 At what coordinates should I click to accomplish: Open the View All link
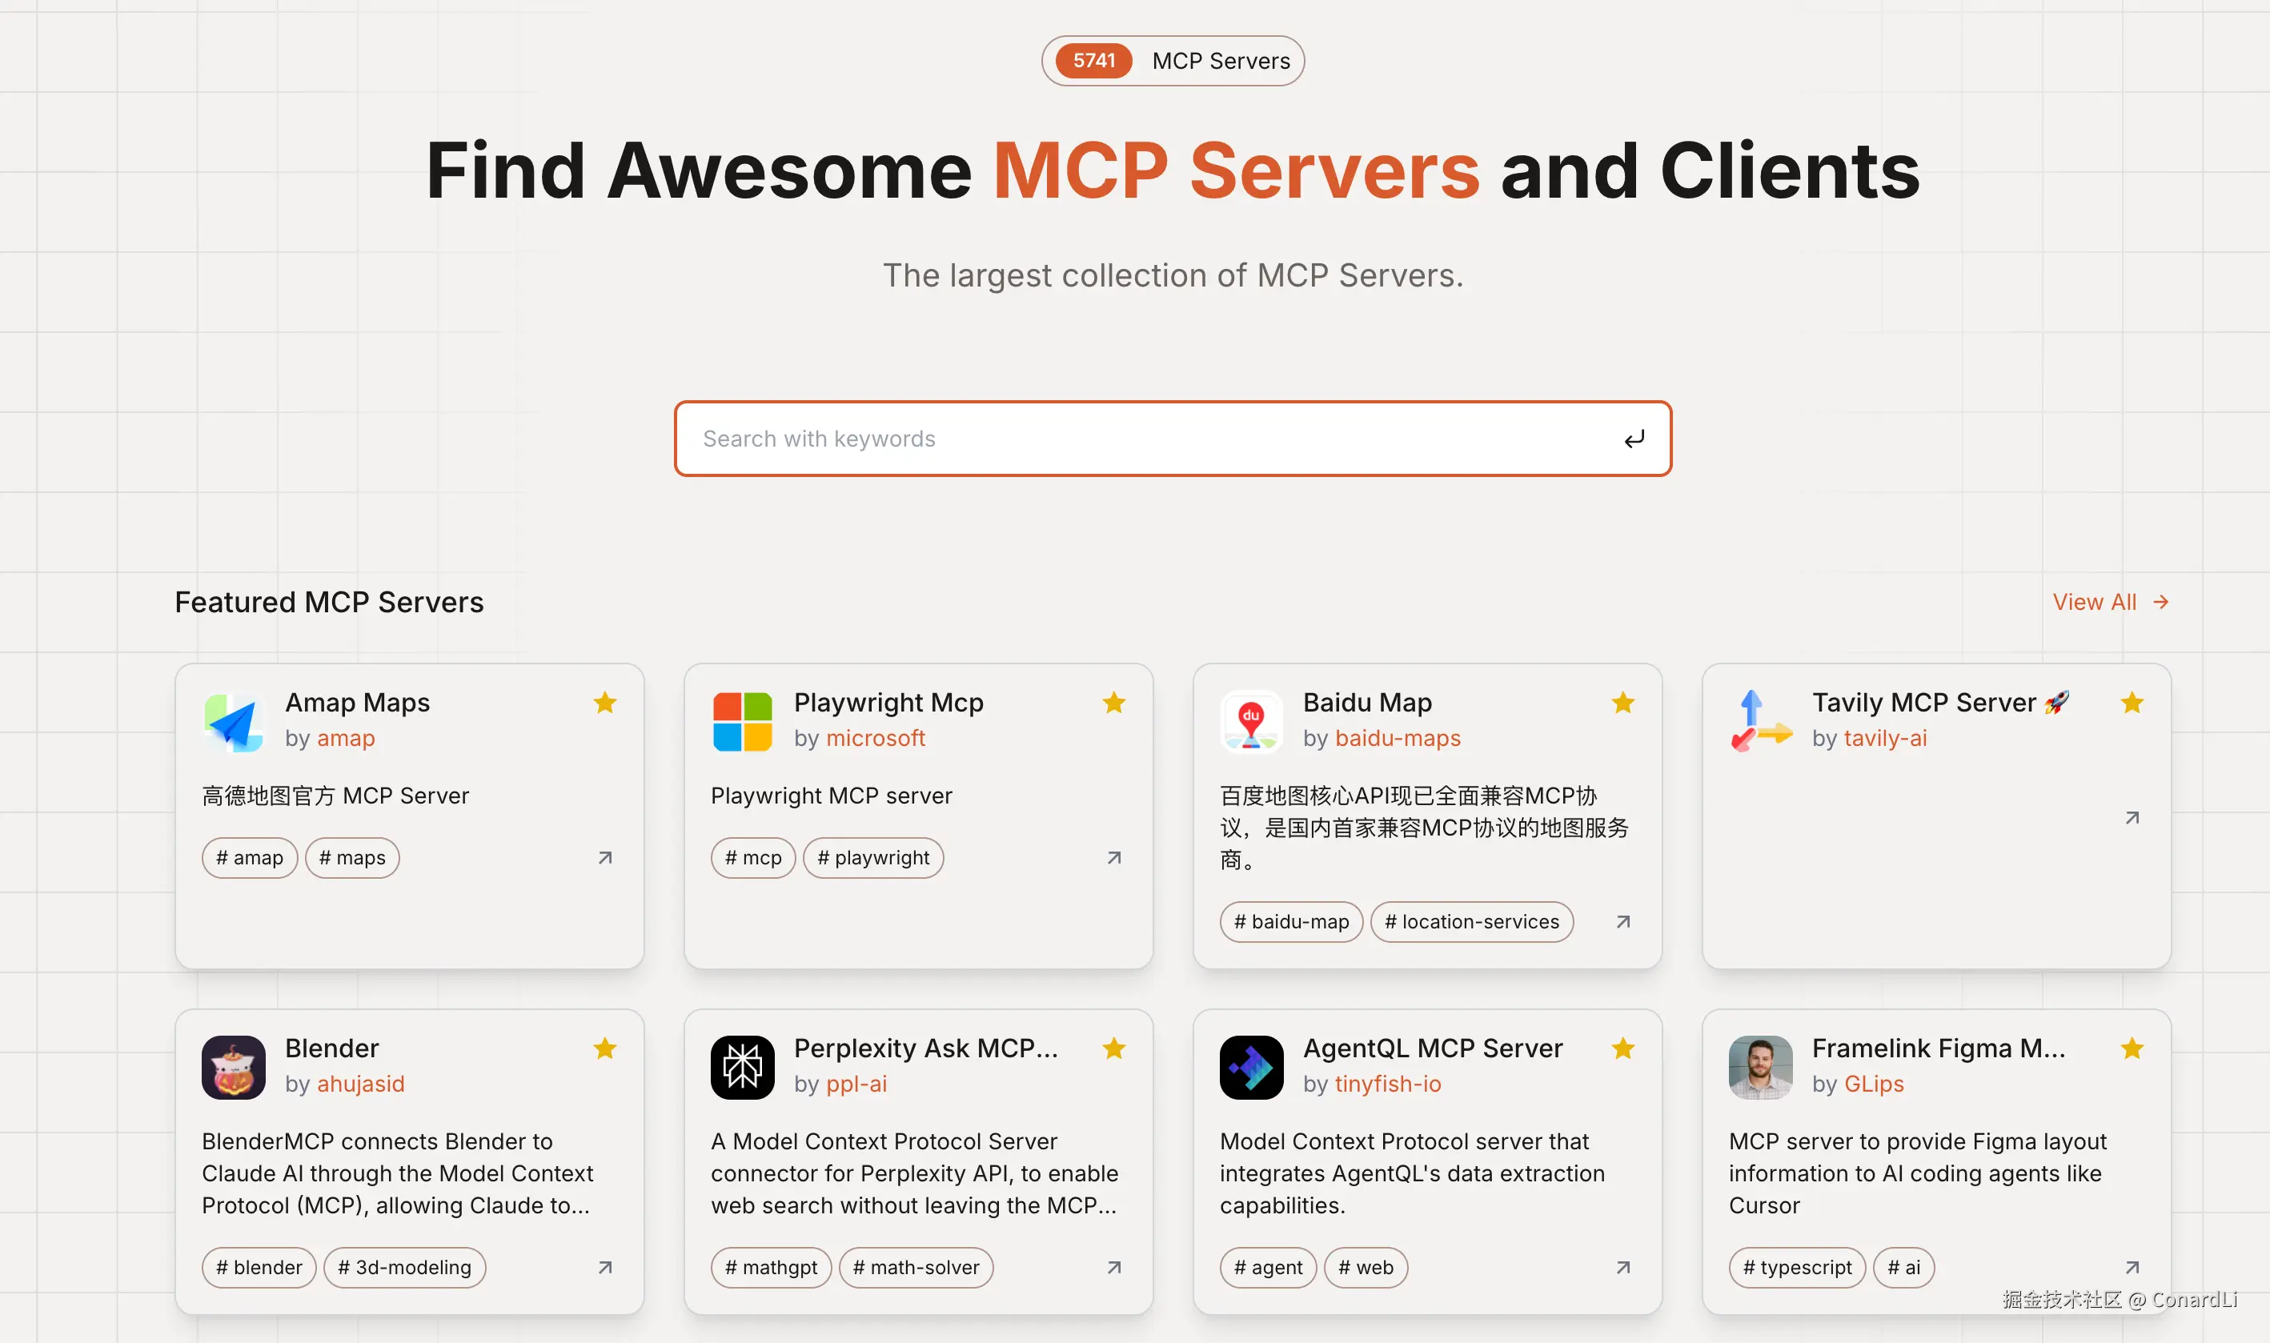coord(2110,603)
